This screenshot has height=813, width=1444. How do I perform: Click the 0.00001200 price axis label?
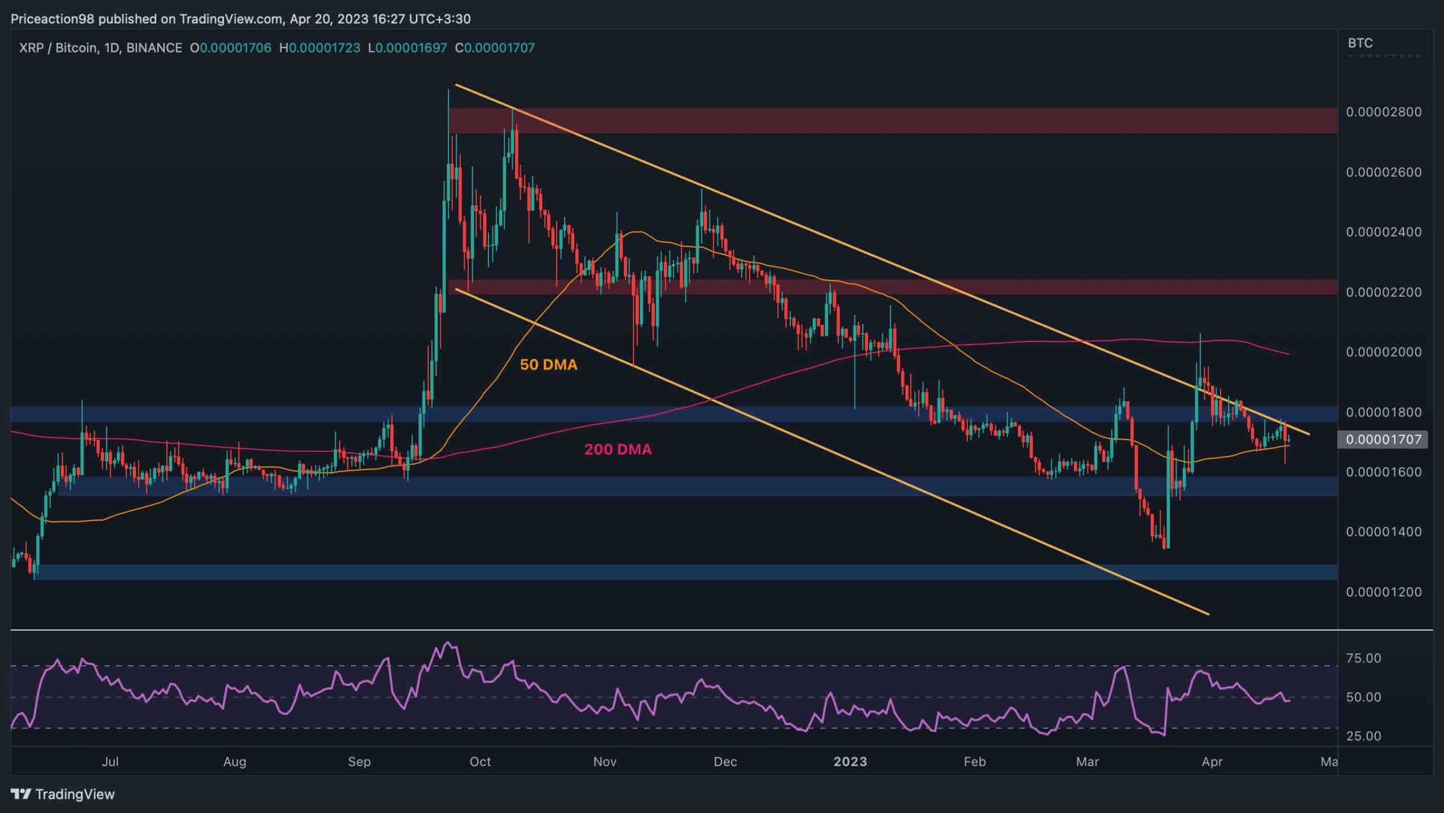pyautogui.click(x=1384, y=592)
